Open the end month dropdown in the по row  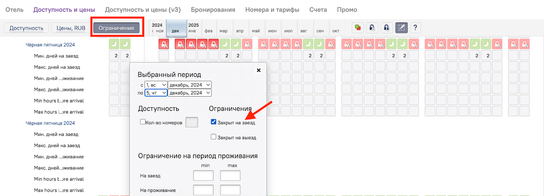tap(190, 93)
